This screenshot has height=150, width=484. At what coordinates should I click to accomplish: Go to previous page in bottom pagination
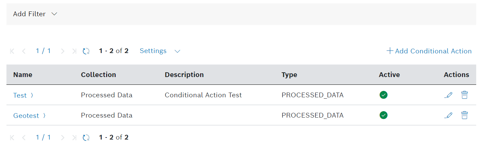point(24,137)
